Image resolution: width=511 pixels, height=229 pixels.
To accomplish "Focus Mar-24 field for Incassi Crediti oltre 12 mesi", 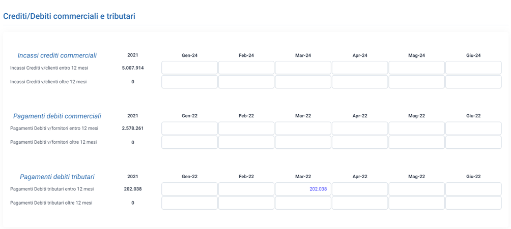I will click(303, 82).
